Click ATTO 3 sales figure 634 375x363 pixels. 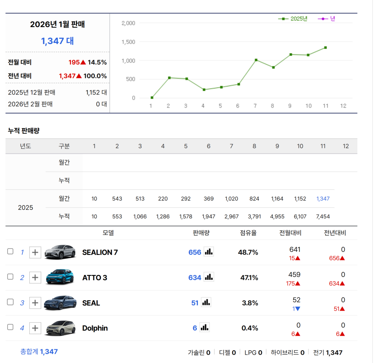(x=195, y=278)
